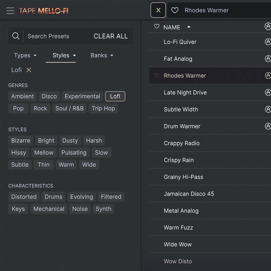Select the Hissy style tag
The image size is (271, 271).
[19, 153]
